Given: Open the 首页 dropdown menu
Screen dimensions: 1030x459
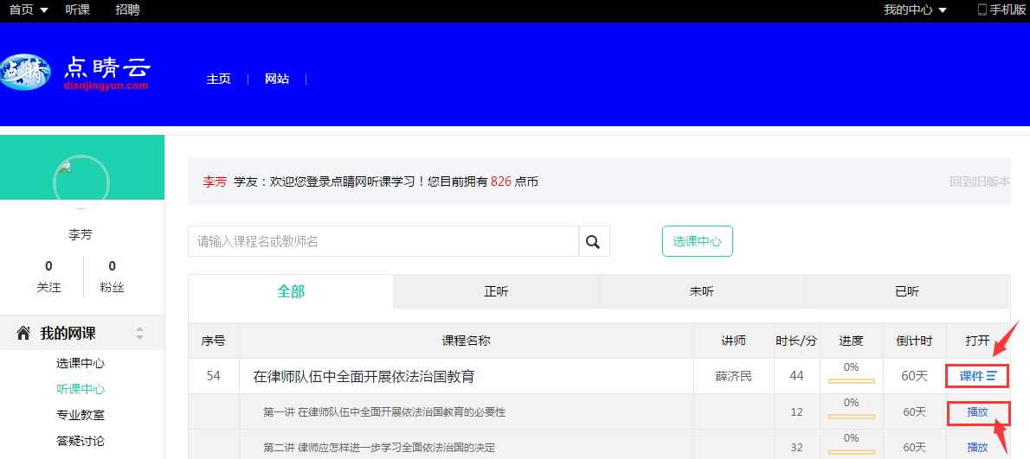Looking at the screenshot, I should click(x=29, y=10).
